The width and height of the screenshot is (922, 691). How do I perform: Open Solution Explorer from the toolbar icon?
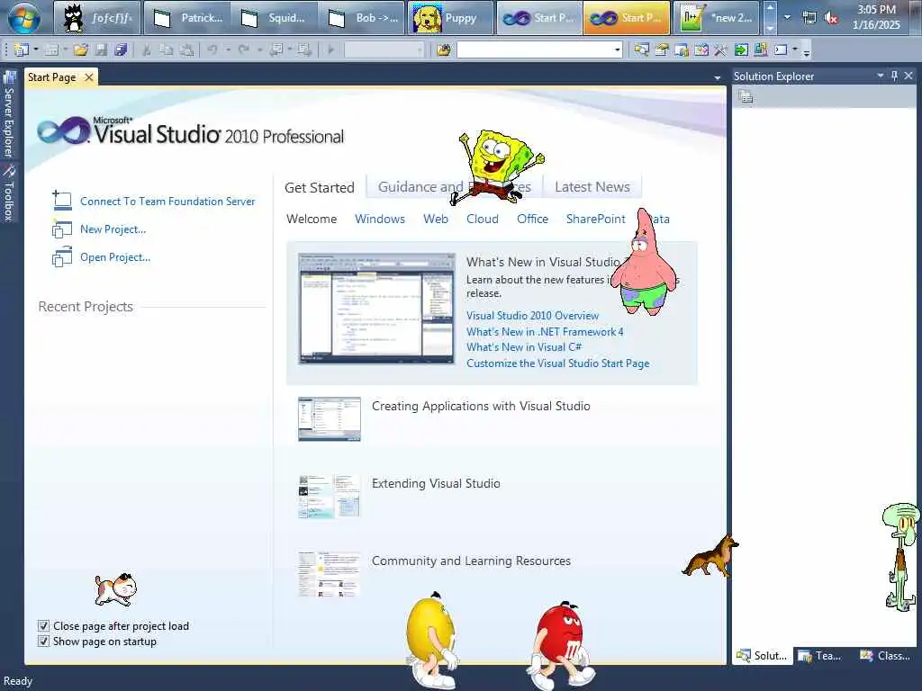click(x=641, y=50)
